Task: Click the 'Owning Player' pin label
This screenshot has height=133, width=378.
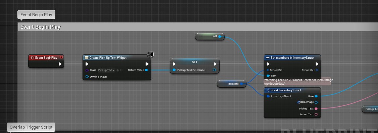Action: pos(98,77)
